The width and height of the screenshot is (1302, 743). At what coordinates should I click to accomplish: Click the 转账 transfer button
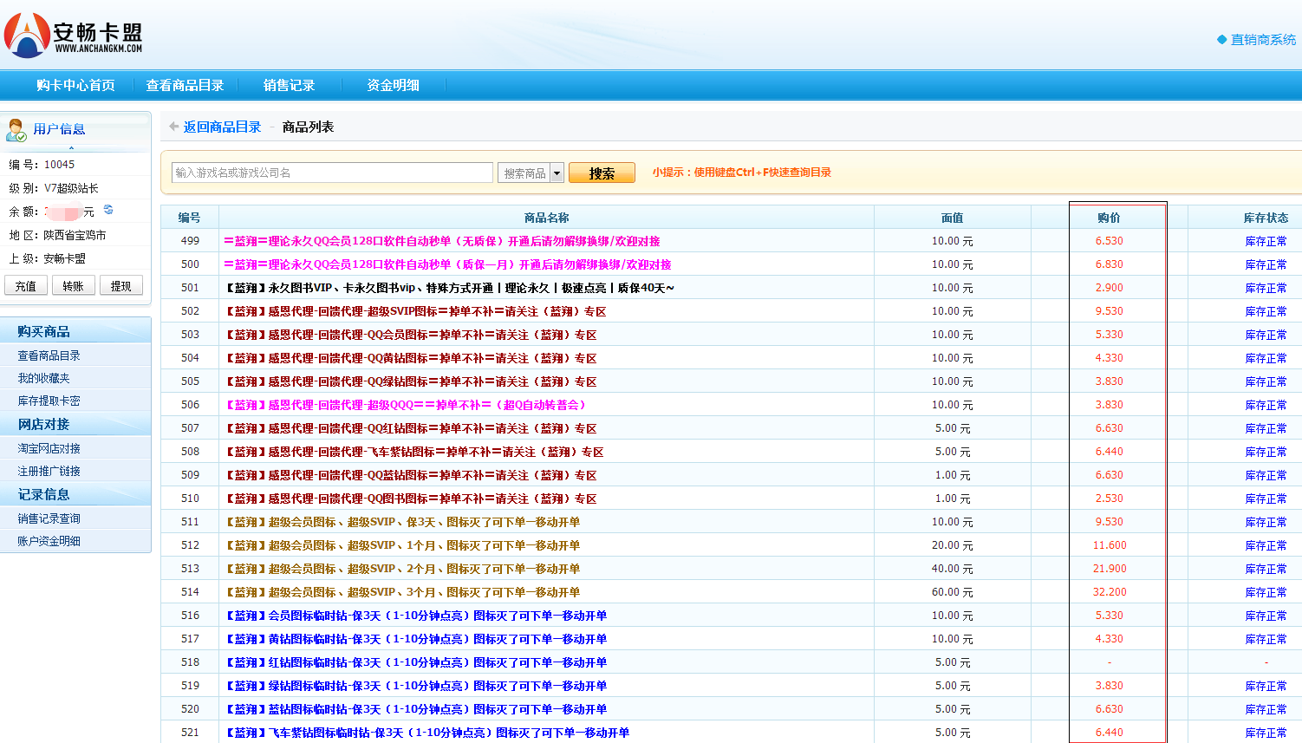[x=74, y=286]
